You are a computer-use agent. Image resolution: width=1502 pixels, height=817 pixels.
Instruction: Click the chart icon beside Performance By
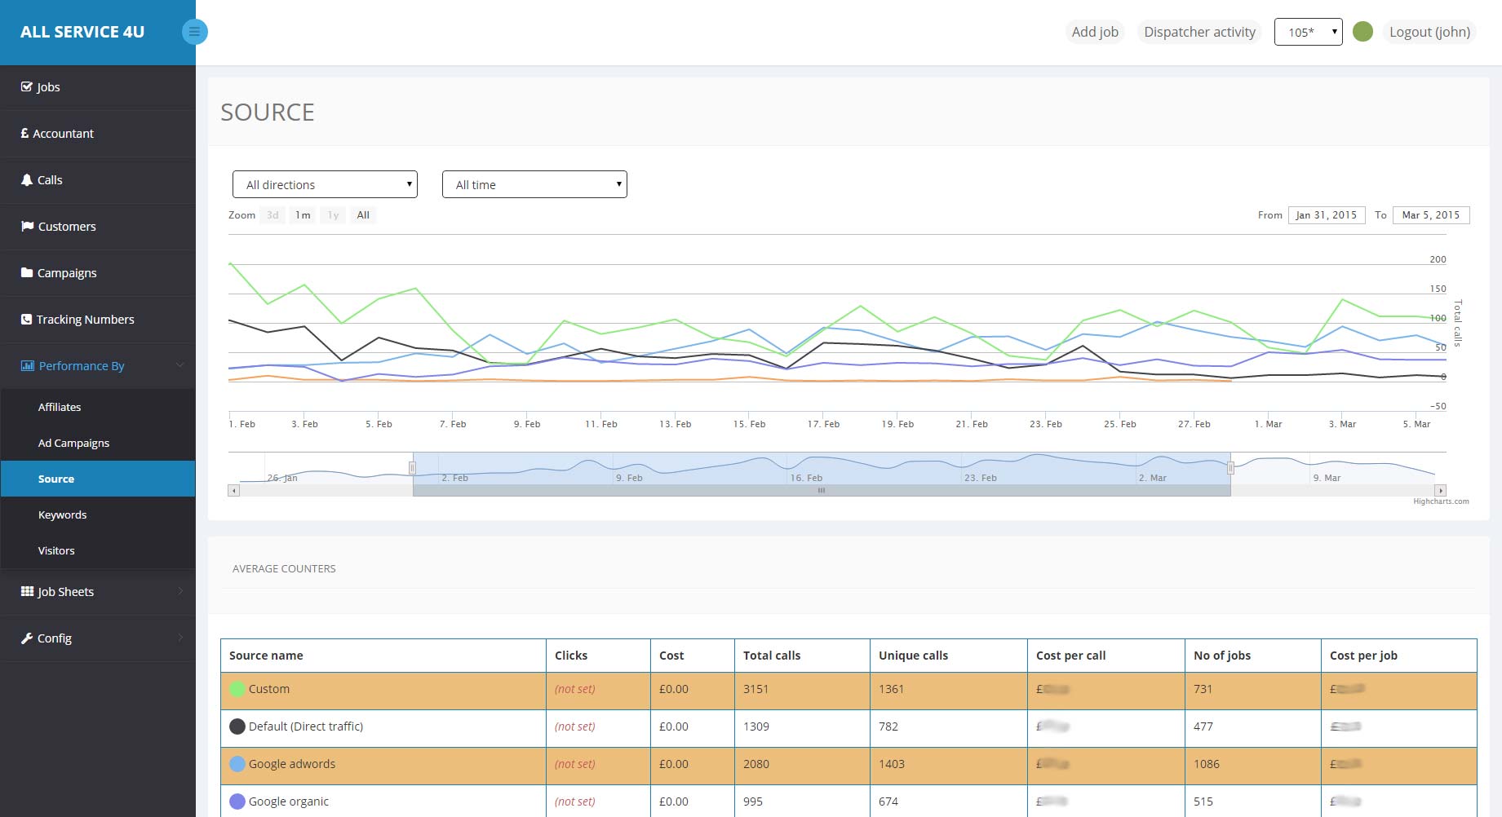pyautogui.click(x=28, y=365)
